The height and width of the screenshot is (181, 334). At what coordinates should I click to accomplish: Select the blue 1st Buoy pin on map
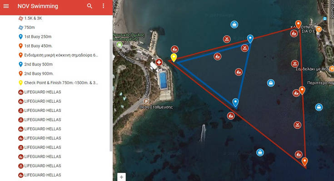point(250,39)
